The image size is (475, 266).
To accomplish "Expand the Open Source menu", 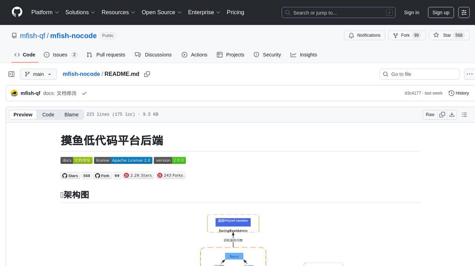I will (161, 12).
